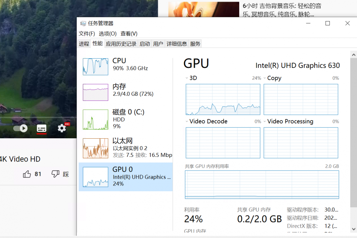Image resolution: width=357 pixels, height=238 pixels.
Task: Open the 查看(V) menu
Action: (x=129, y=34)
